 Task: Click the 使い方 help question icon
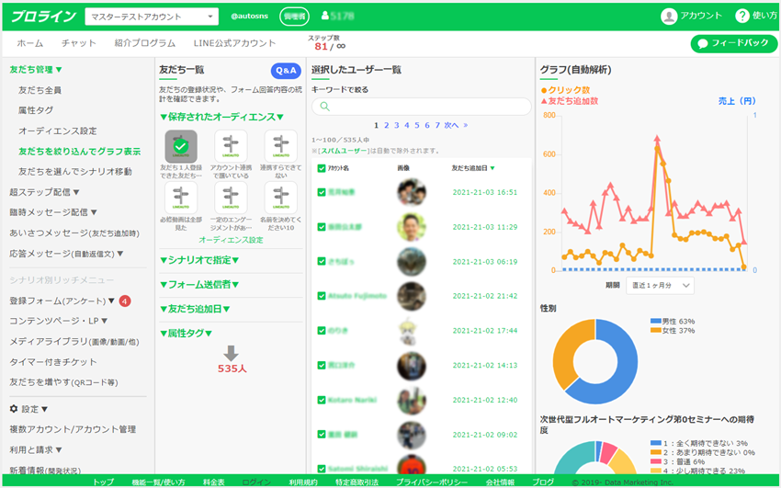742,16
